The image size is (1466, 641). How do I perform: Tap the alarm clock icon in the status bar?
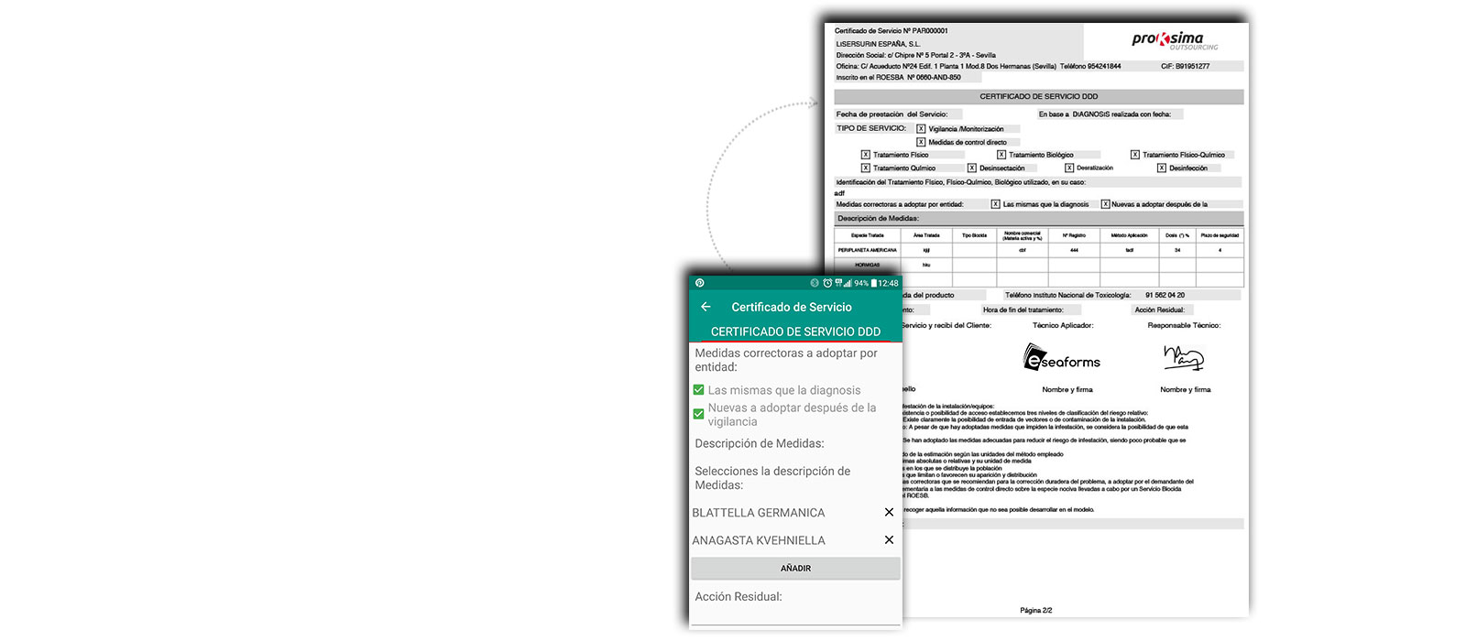(x=827, y=283)
